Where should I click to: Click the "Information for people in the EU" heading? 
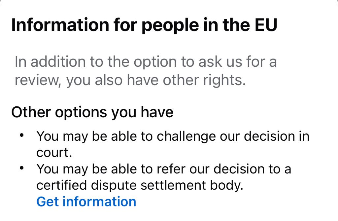144,25
